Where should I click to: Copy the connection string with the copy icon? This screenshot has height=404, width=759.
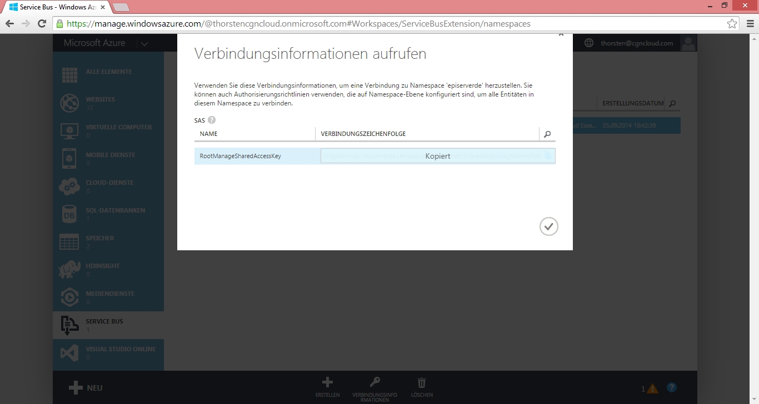click(x=548, y=156)
